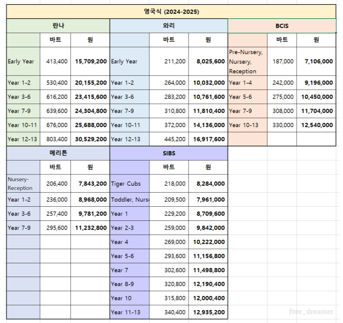Viewport: 343px width, 323px height.
Task: Click the Year 2-3 row label
Action: tap(130, 228)
